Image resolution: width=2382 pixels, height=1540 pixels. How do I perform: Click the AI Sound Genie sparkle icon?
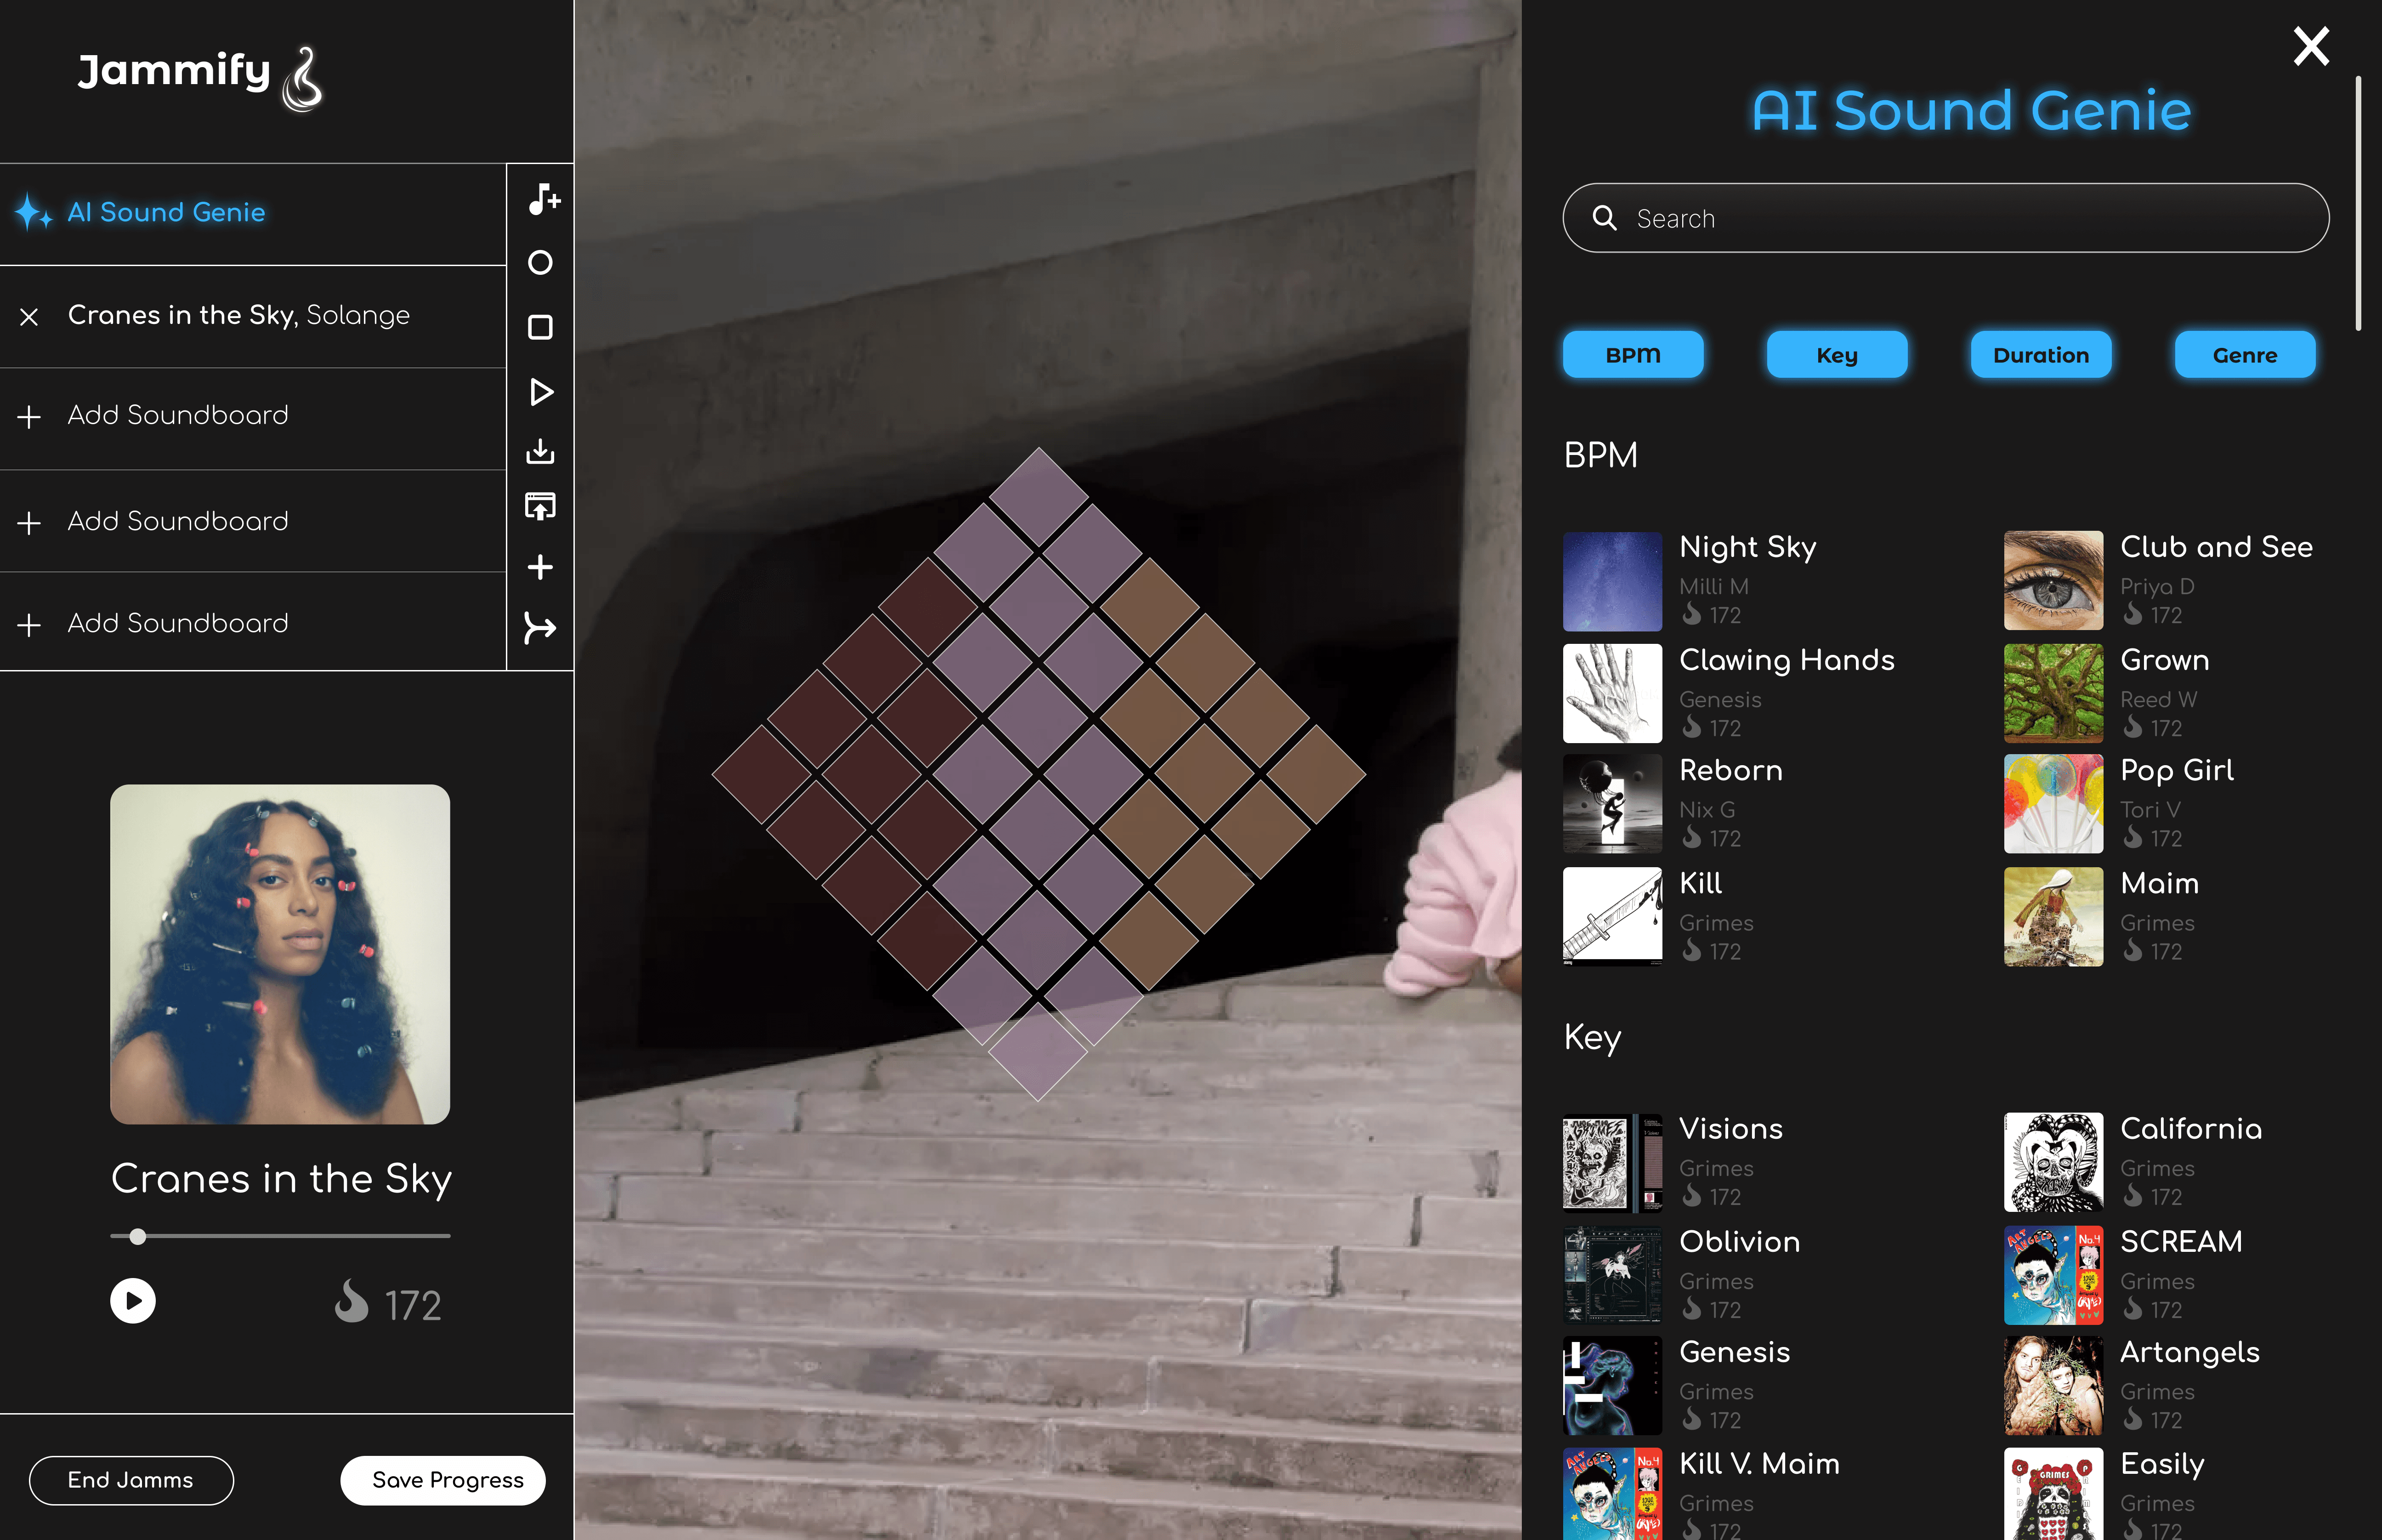[x=34, y=211]
